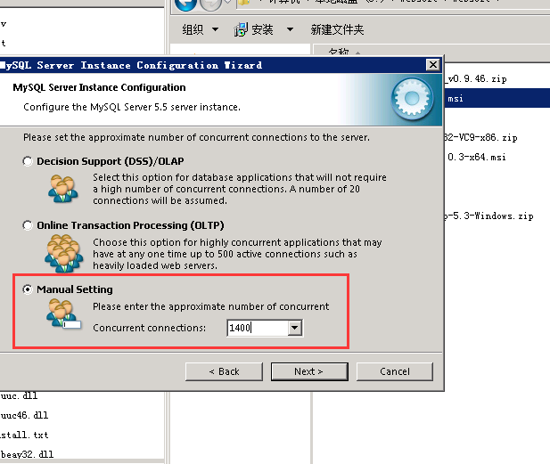The image size is (550, 464).
Task: Select the Manual Setting radio button
Action: click(29, 289)
